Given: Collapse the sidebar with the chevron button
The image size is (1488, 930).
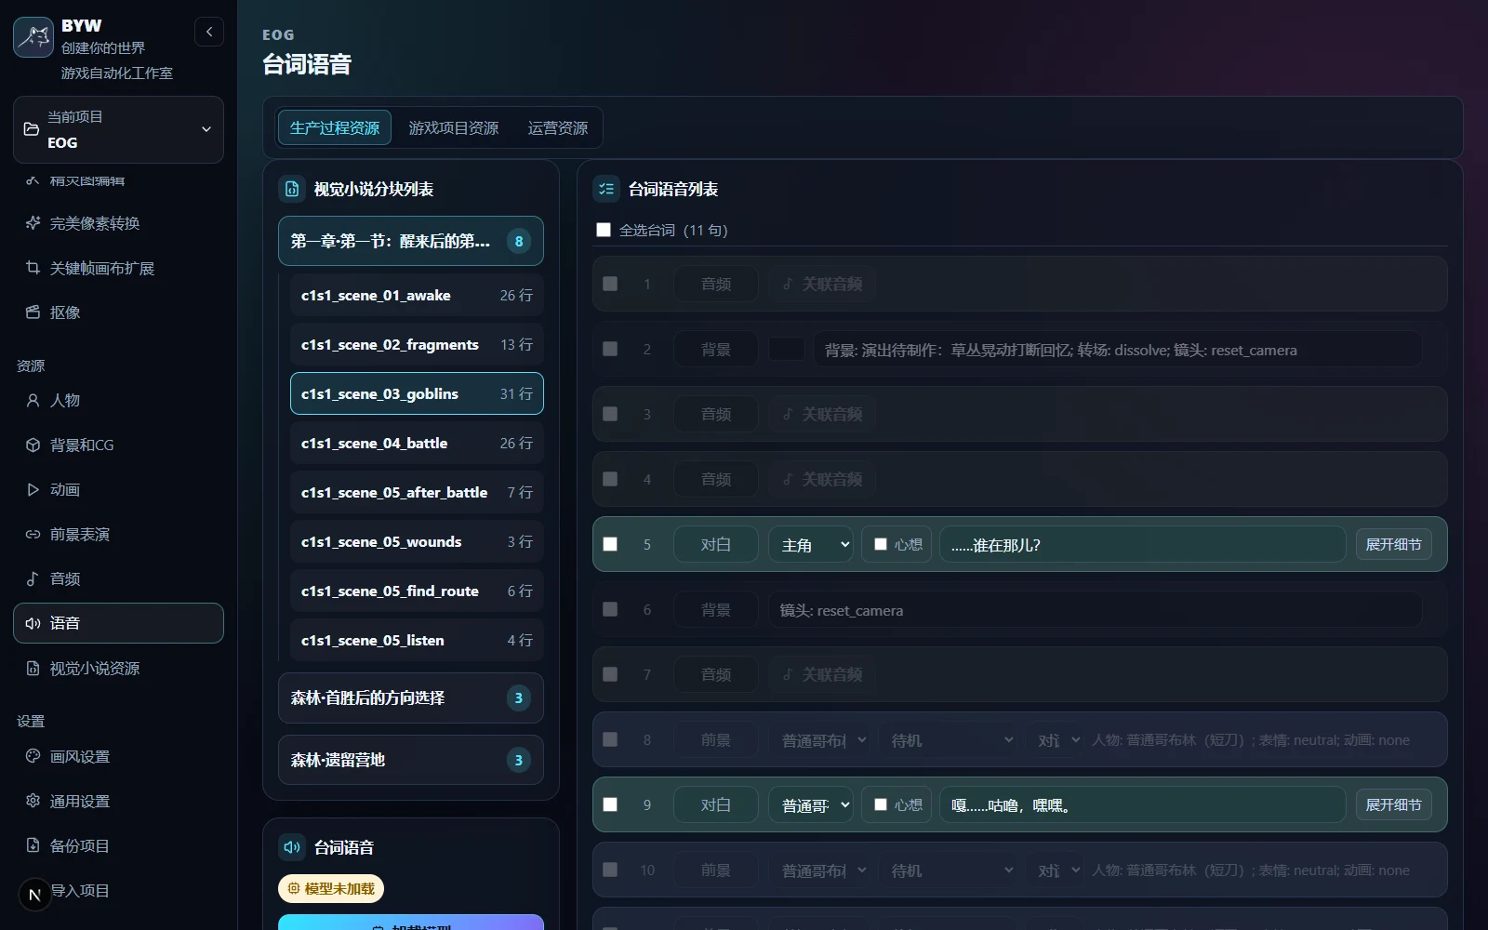Looking at the screenshot, I should coord(209,32).
